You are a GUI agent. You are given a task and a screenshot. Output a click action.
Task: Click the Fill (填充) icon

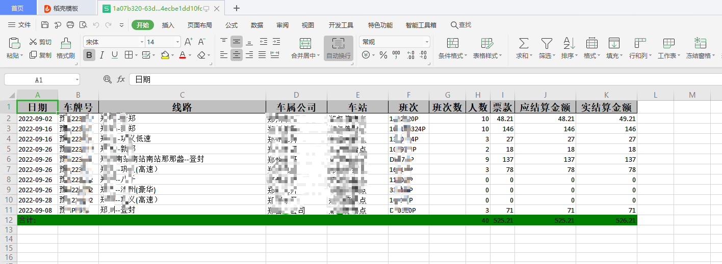[x=614, y=43]
